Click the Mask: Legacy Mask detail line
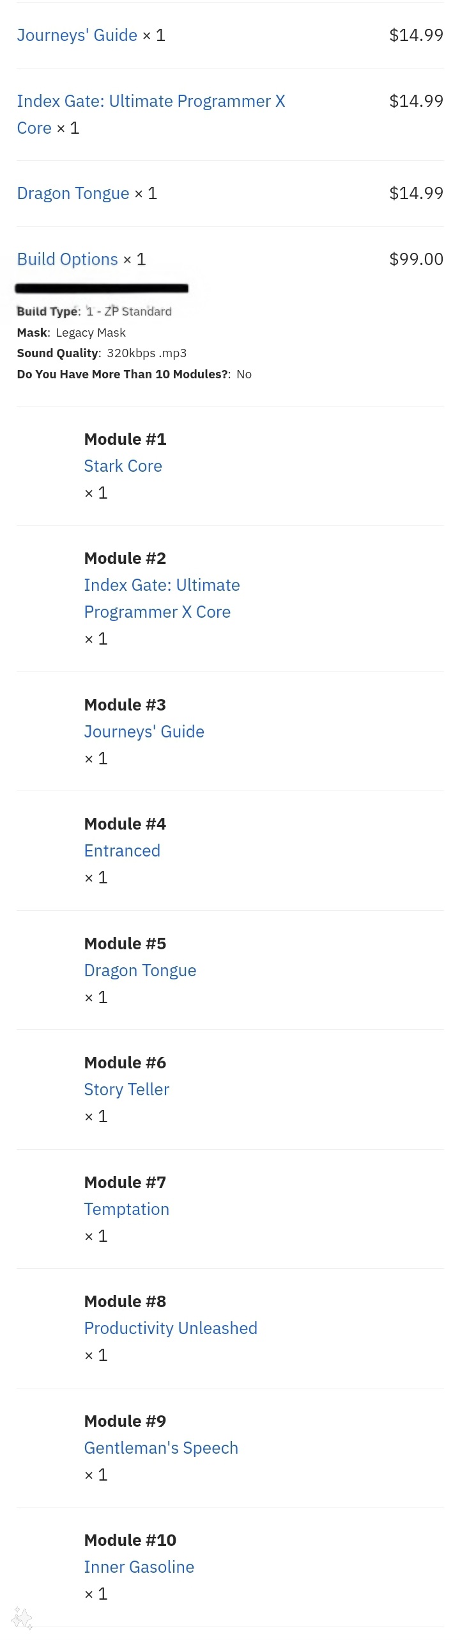Viewport: 460px width, 1640px height. (x=71, y=333)
